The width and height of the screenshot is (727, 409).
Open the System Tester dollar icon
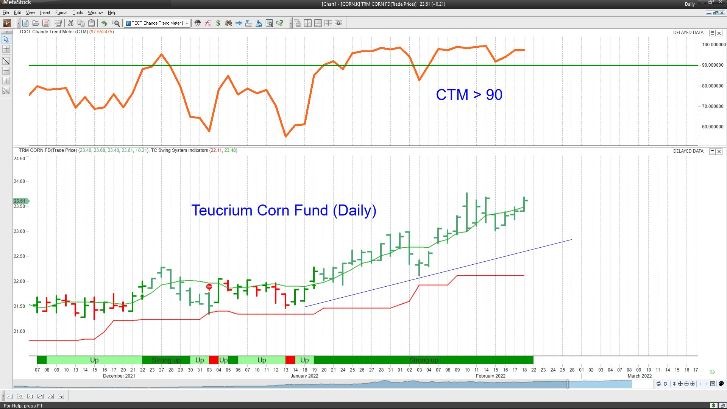click(x=218, y=23)
